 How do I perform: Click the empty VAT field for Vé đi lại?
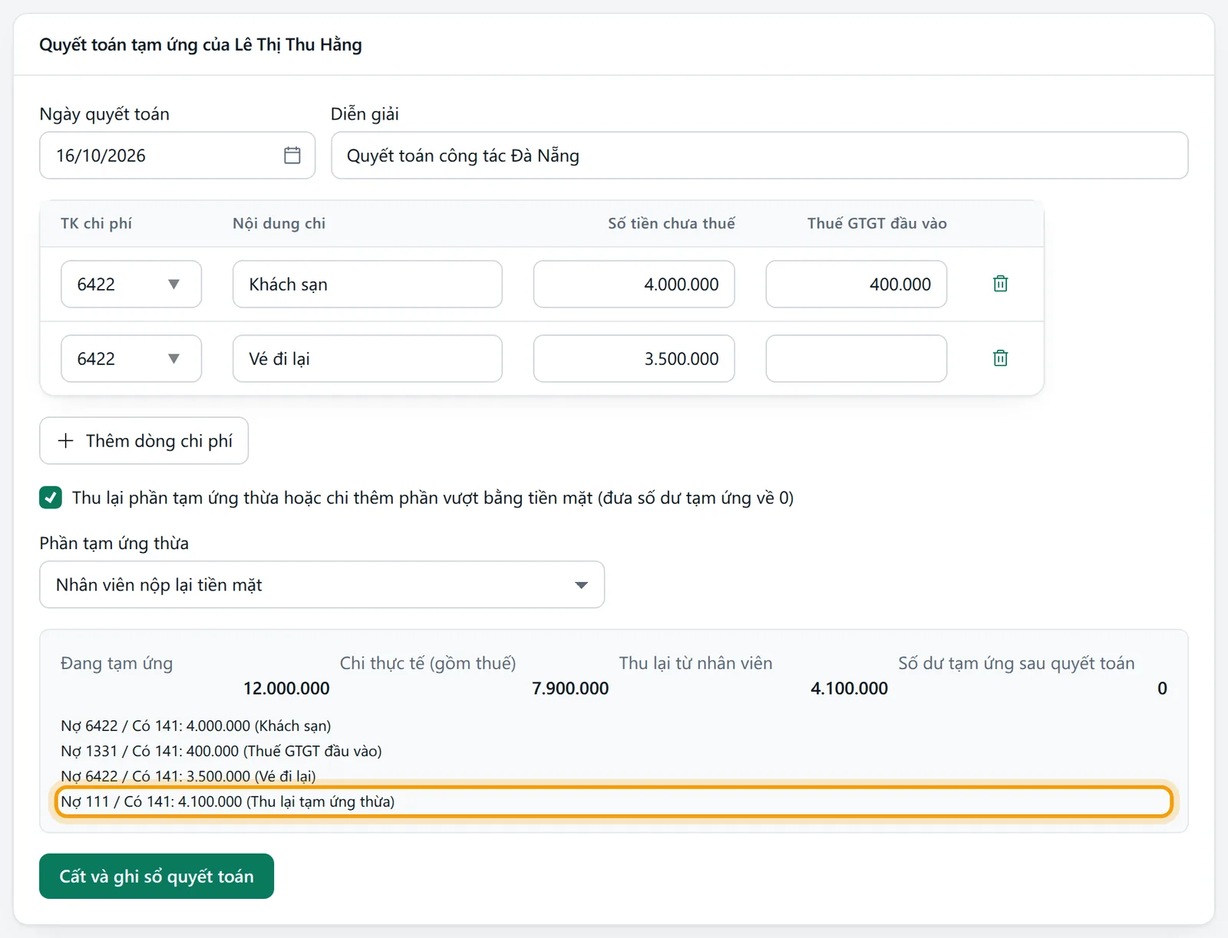click(857, 359)
